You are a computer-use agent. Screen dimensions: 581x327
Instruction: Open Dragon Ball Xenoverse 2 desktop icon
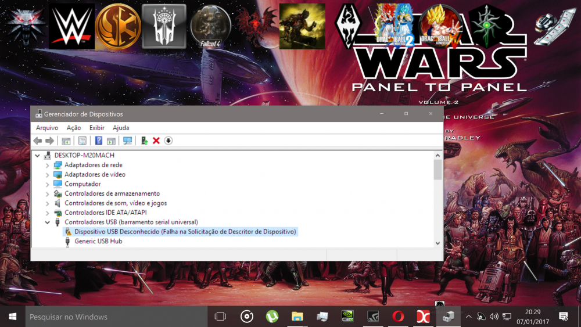(x=396, y=26)
